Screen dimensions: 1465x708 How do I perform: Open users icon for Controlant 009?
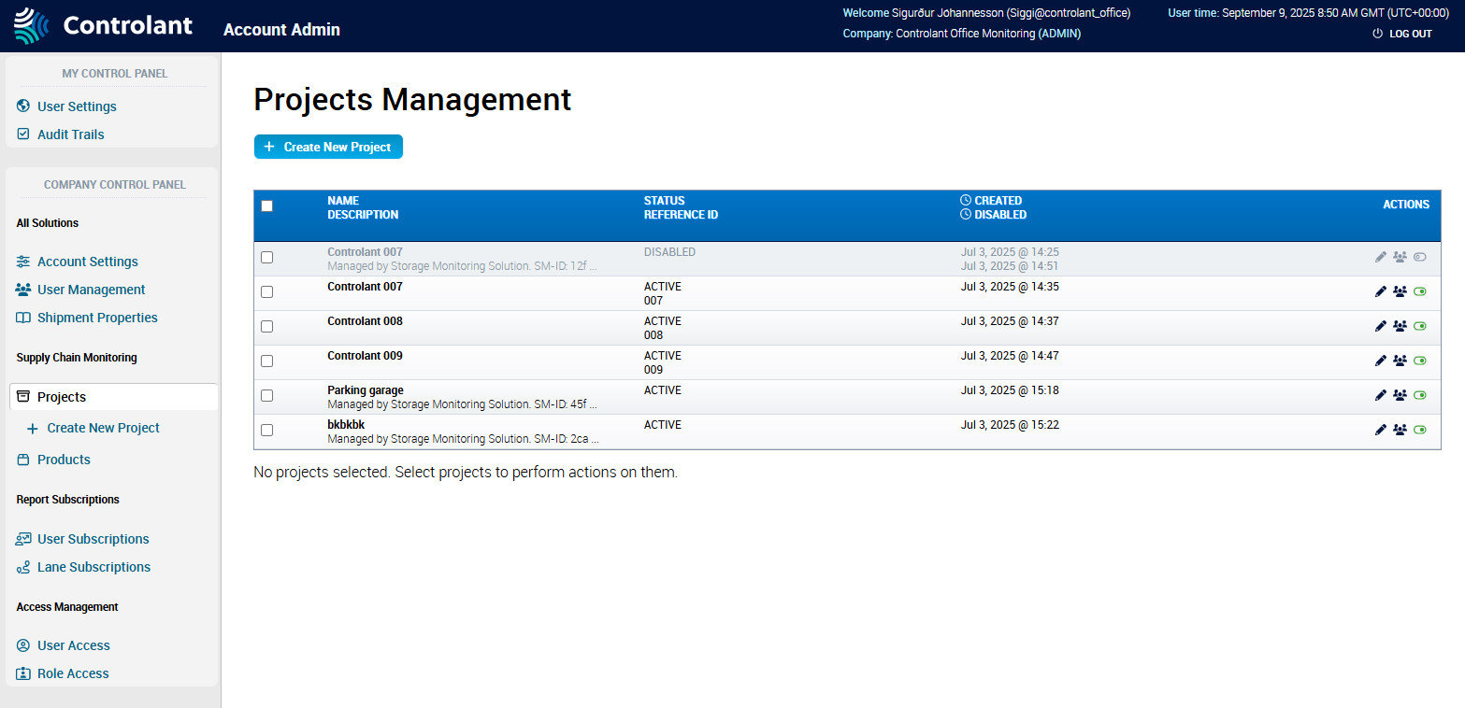[1400, 361]
